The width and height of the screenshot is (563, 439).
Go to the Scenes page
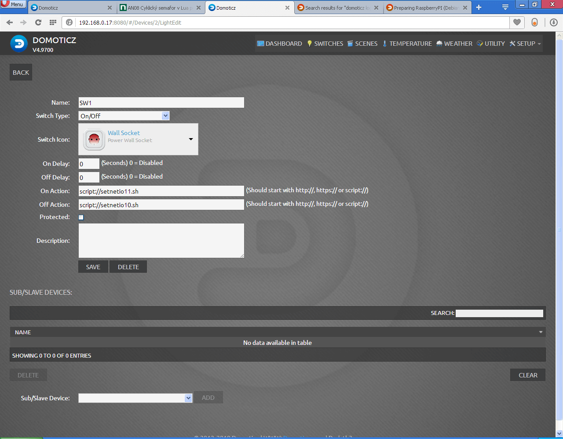pyautogui.click(x=362, y=44)
